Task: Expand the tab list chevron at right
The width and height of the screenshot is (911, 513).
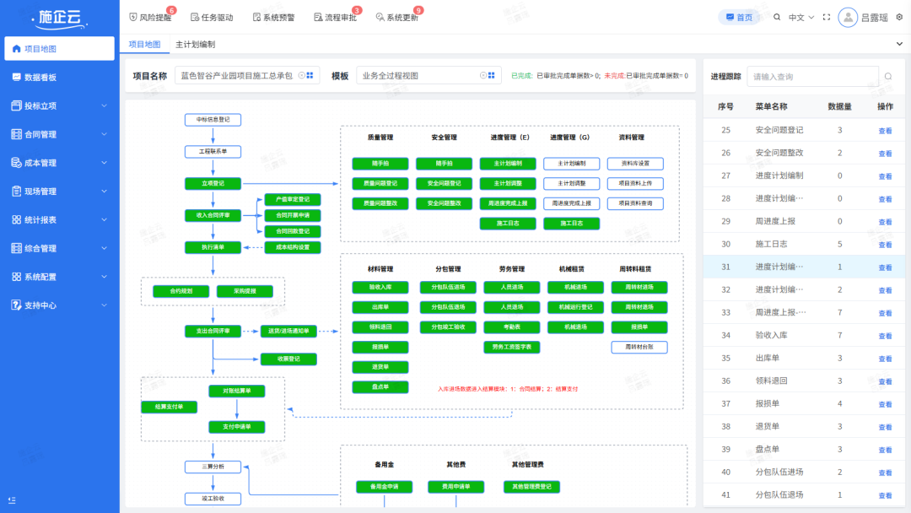Action: click(899, 44)
